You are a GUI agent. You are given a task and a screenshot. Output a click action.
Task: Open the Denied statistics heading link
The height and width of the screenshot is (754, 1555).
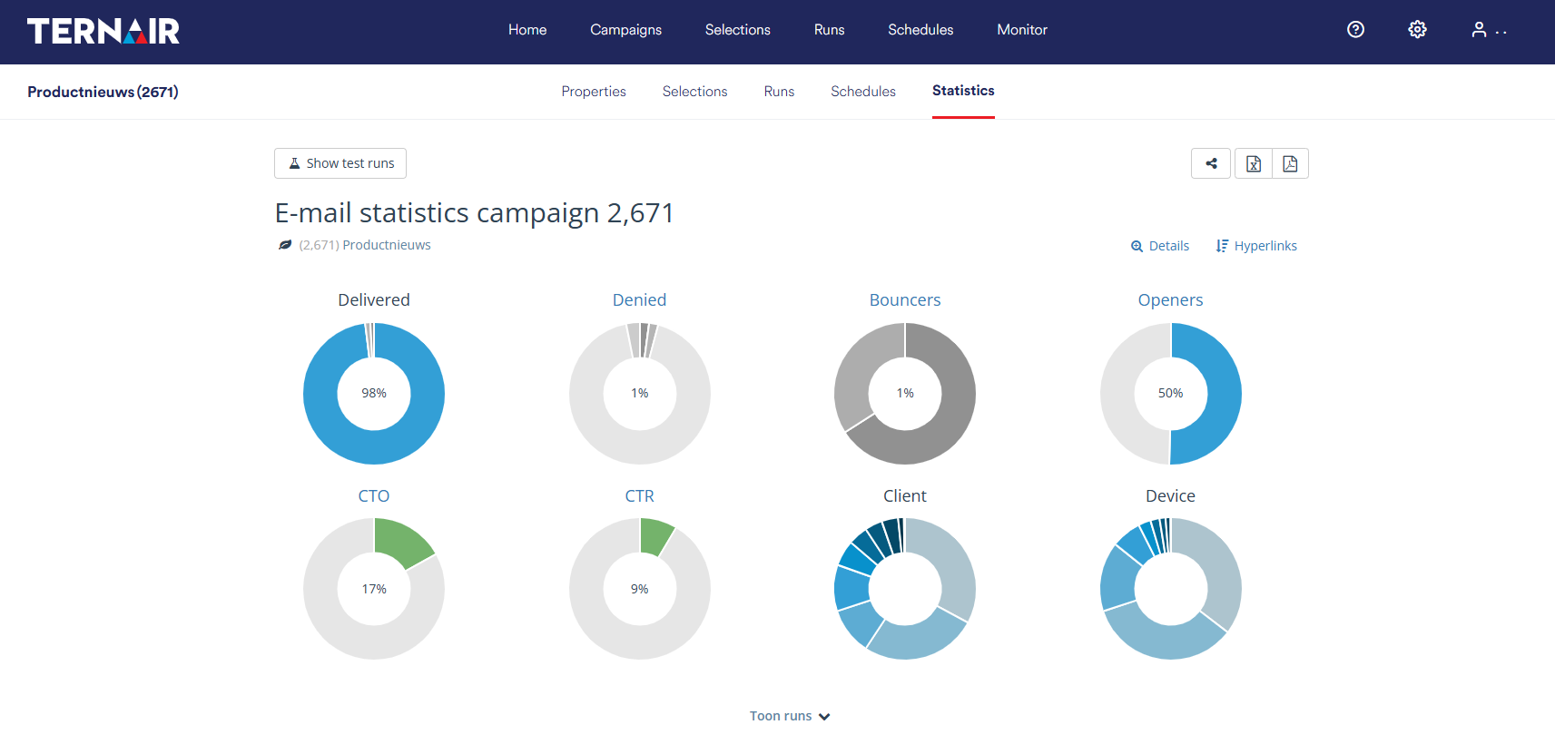click(x=640, y=300)
